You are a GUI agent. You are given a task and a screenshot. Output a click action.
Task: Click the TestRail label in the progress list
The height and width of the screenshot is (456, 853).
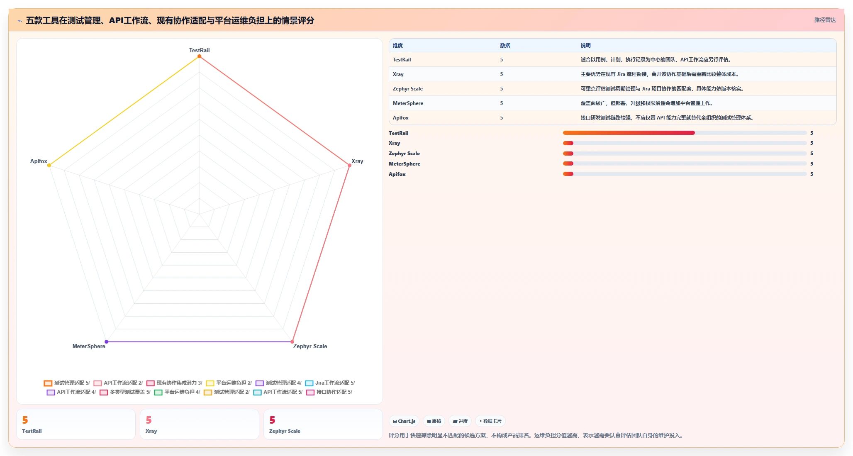398,133
